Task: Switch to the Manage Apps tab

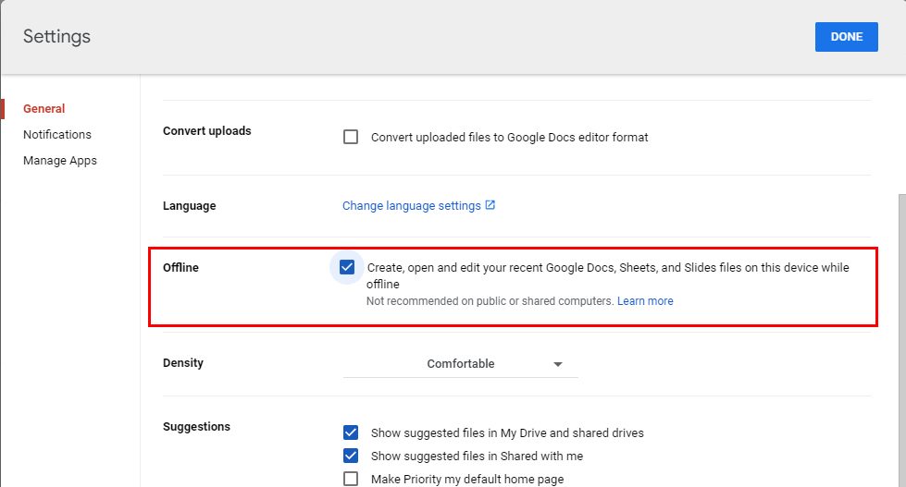Action: [x=60, y=161]
